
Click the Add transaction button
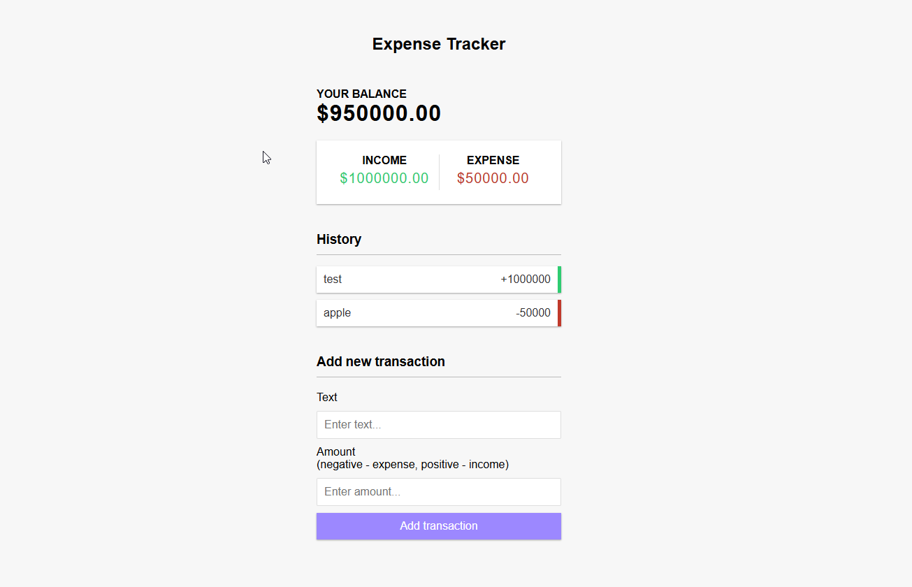438,526
